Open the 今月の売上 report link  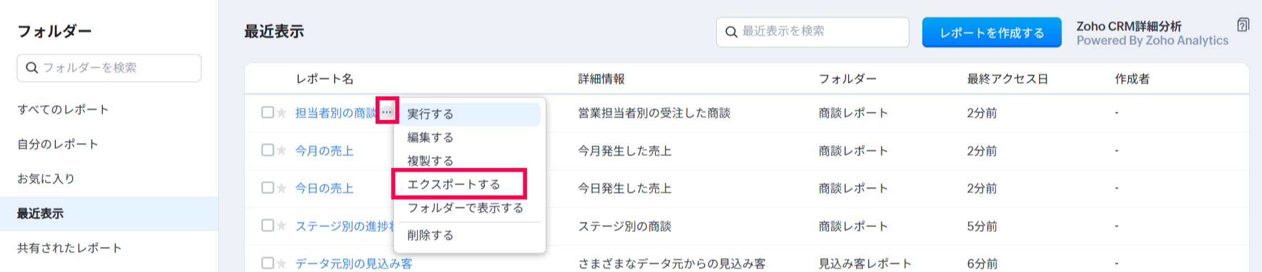[x=324, y=151]
